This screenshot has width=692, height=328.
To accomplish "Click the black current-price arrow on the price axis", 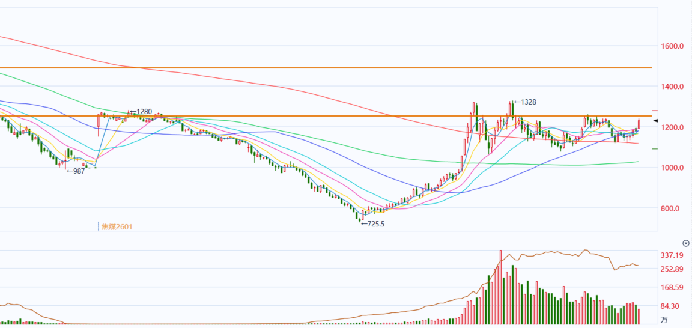I will click(x=656, y=121).
